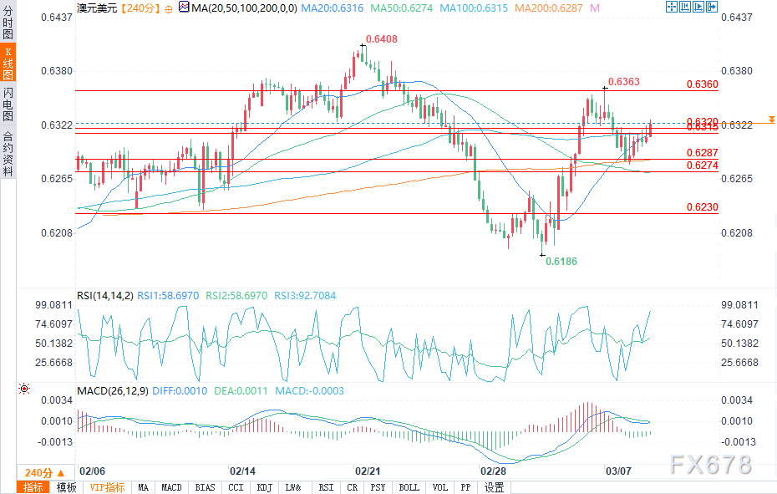Click the play-forward chart axis icon

coord(698,7)
